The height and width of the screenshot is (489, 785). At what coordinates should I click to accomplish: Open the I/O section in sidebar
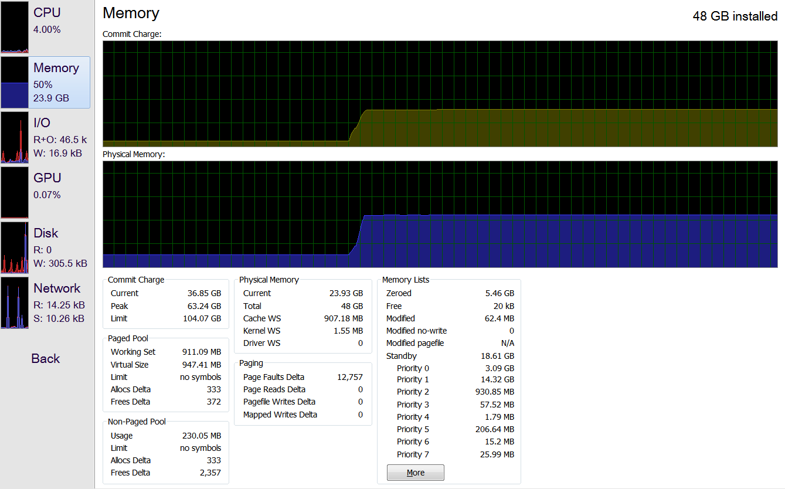point(45,137)
